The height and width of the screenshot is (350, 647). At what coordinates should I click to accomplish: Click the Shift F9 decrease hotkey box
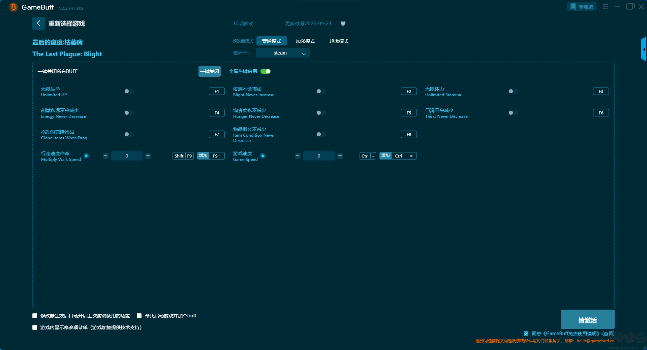pyautogui.click(x=183, y=156)
